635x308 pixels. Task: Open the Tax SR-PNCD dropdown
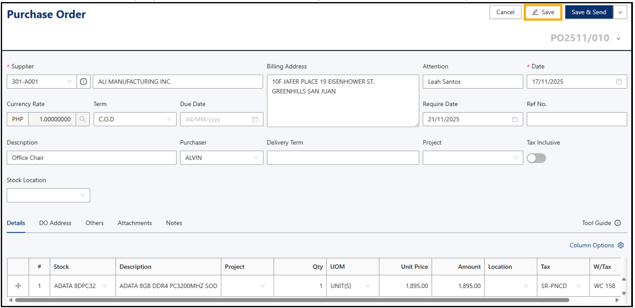coord(578,286)
